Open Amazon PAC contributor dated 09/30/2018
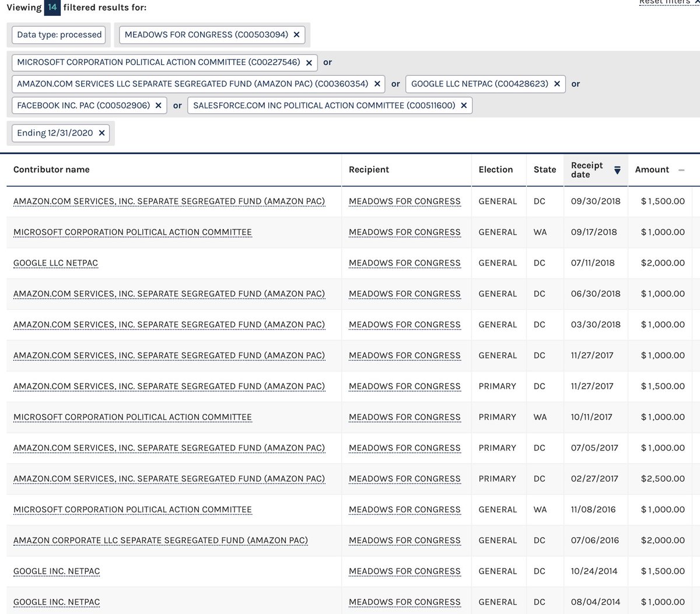Image resolution: width=700 pixels, height=614 pixels. coord(169,201)
